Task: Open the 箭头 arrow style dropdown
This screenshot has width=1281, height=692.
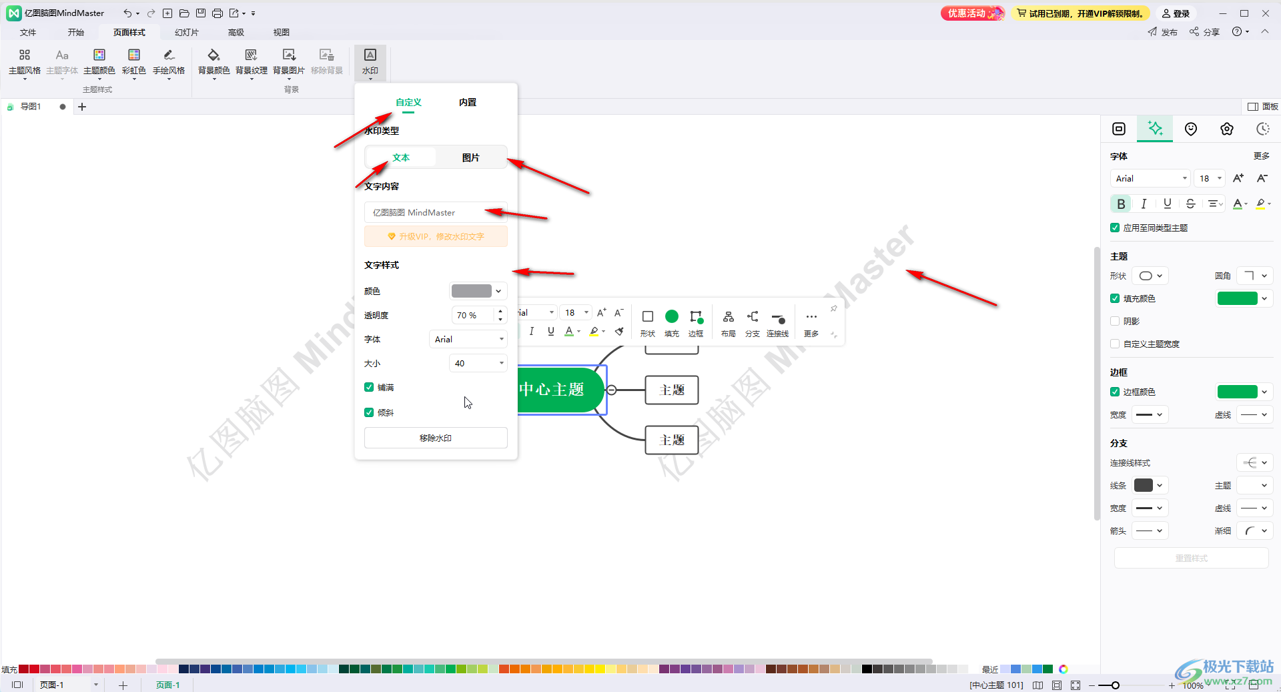Action: click(x=1150, y=531)
